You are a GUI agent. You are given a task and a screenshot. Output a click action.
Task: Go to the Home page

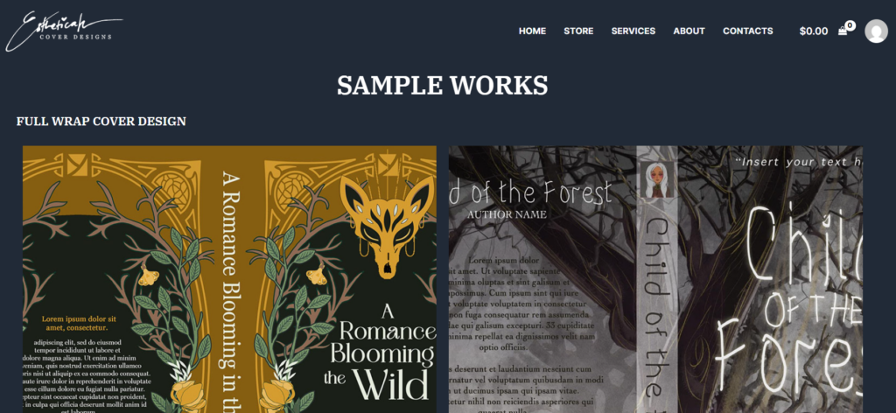click(x=532, y=31)
